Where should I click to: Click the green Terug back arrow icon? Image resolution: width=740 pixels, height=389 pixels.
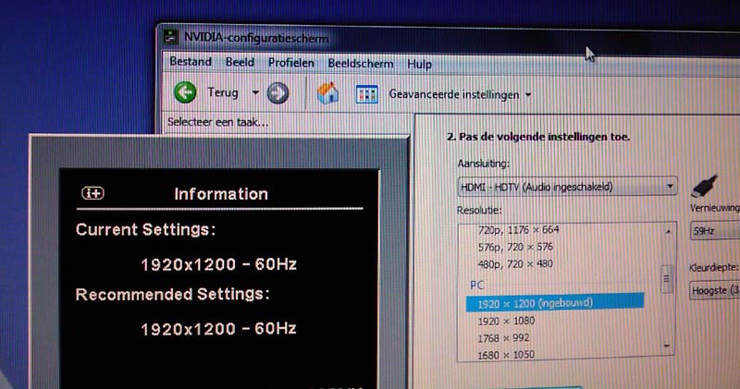pos(185,92)
